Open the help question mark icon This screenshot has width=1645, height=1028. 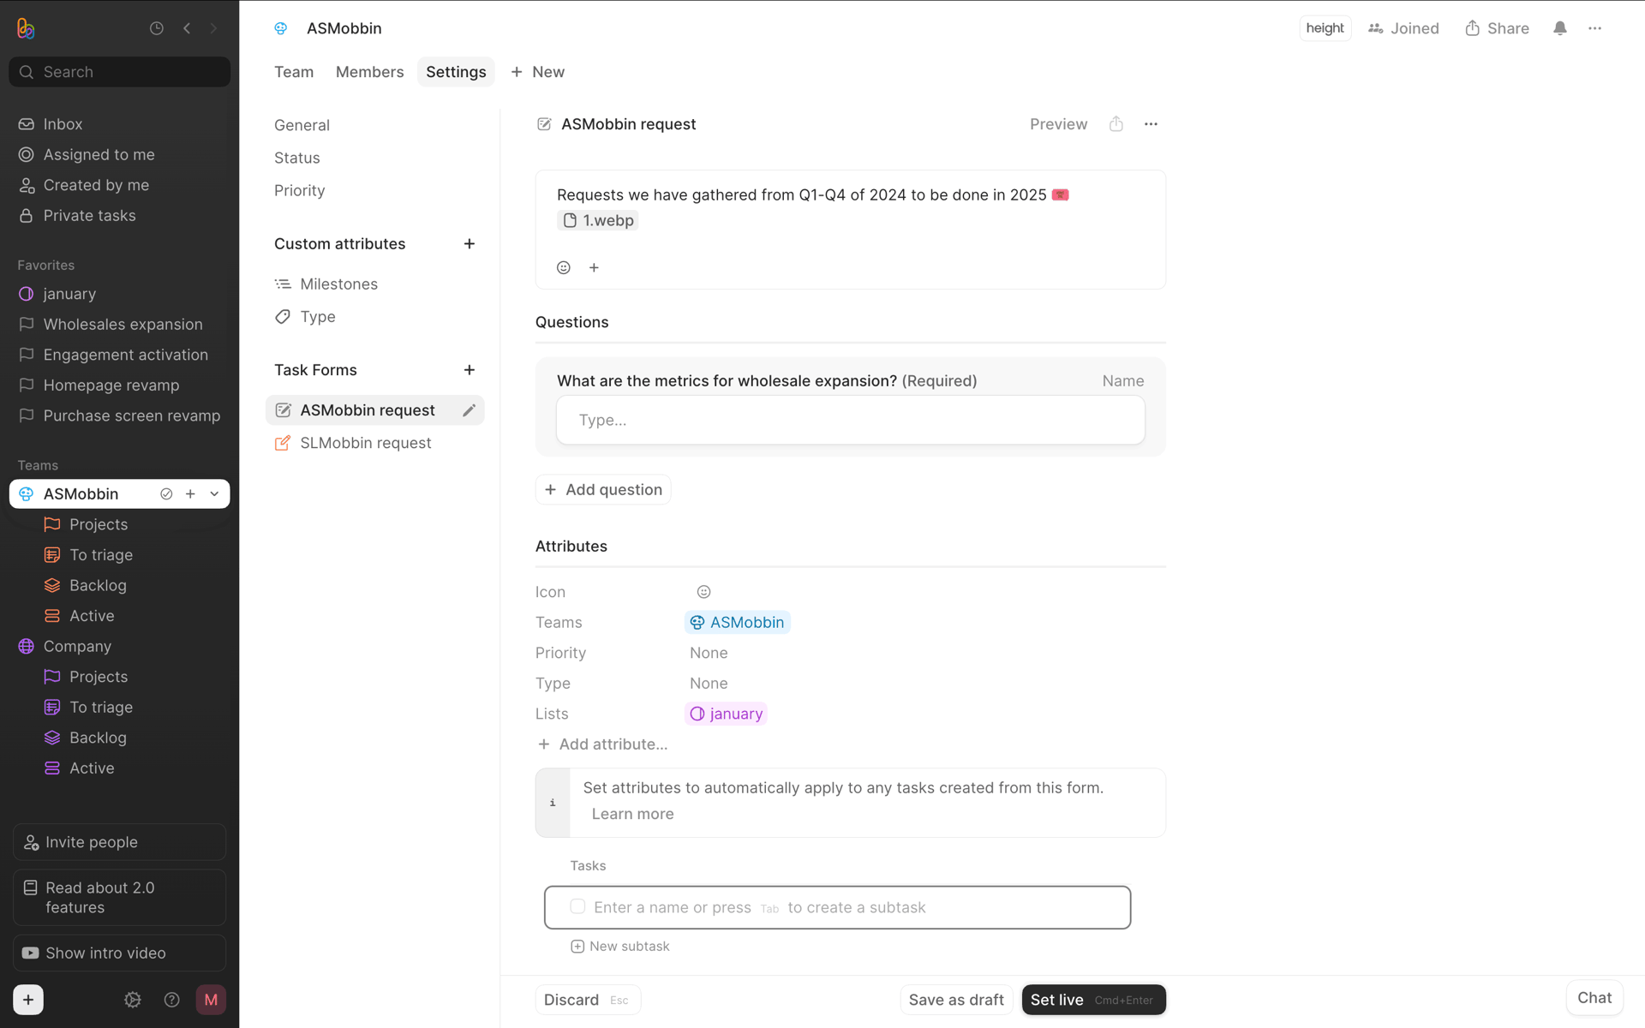tap(172, 1000)
